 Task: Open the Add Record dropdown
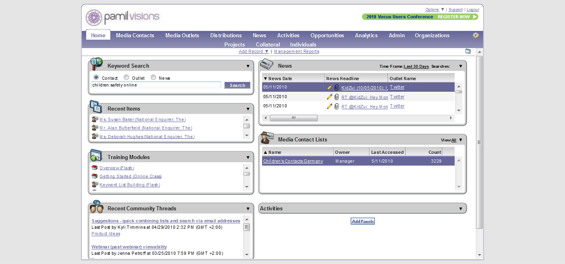(x=254, y=51)
